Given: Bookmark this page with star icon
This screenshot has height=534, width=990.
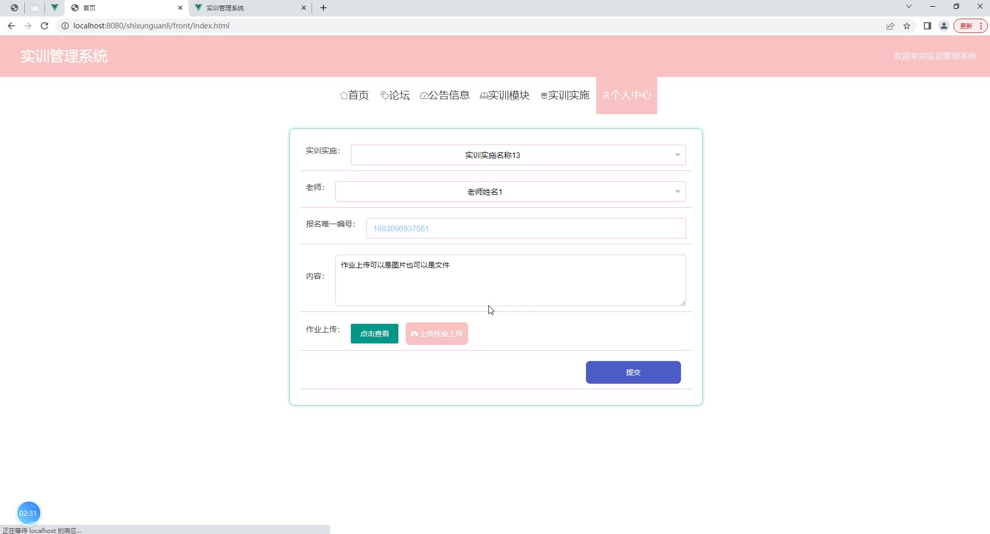Looking at the screenshot, I should tap(907, 26).
